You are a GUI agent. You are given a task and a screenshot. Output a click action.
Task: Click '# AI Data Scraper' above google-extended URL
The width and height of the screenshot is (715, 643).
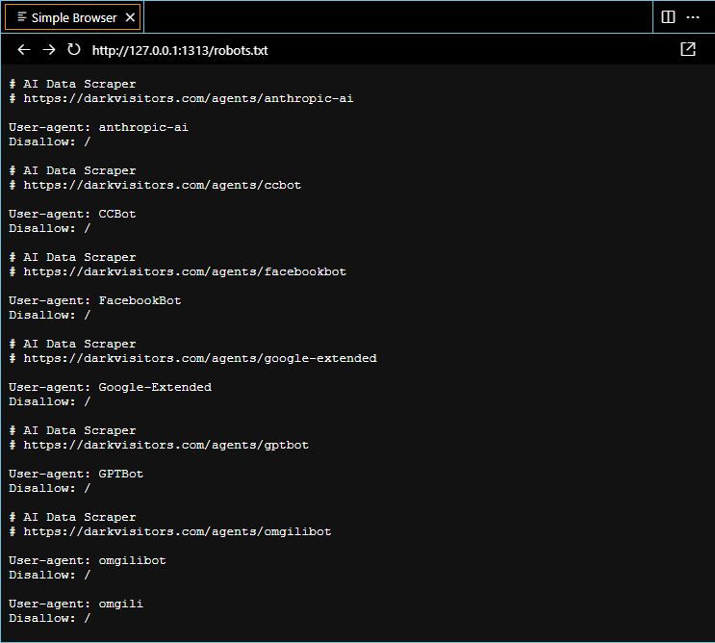(72, 344)
